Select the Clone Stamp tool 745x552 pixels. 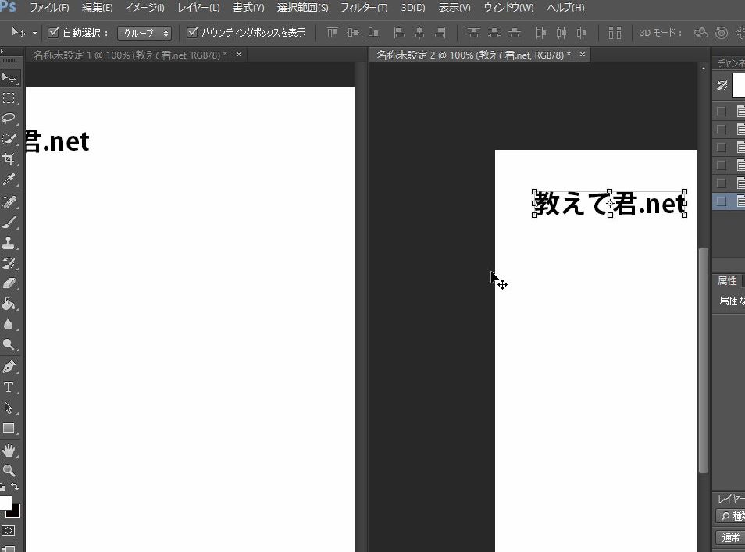coord(9,243)
